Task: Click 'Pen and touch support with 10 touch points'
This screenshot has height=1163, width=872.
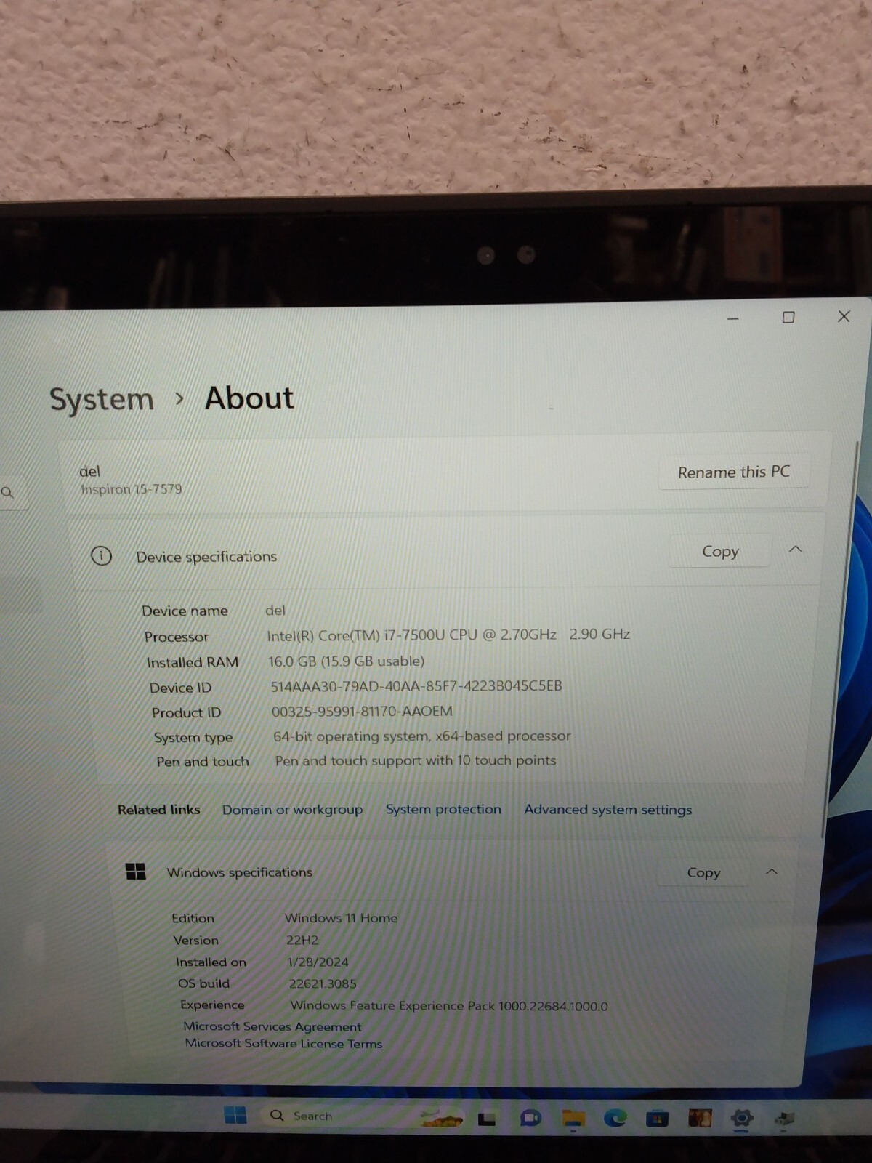Action: [416, 760]
